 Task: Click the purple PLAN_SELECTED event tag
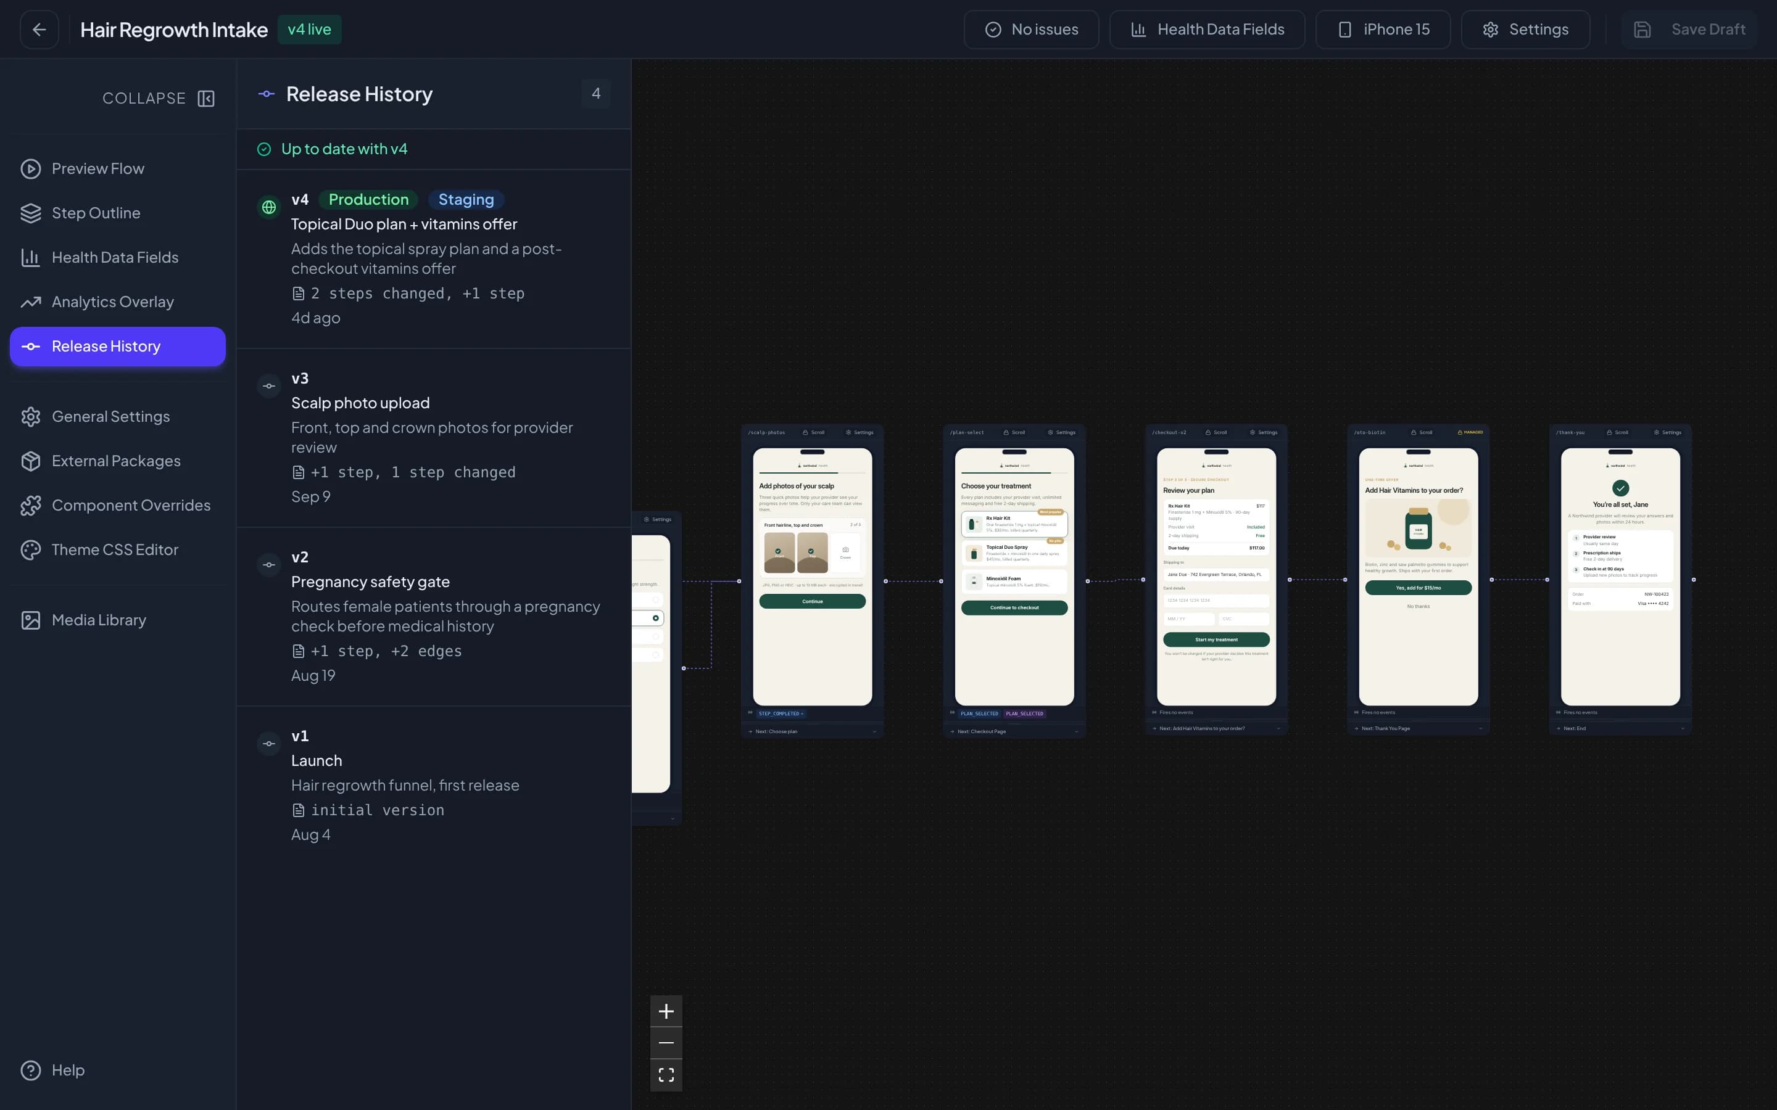[x=1024, y=713]
